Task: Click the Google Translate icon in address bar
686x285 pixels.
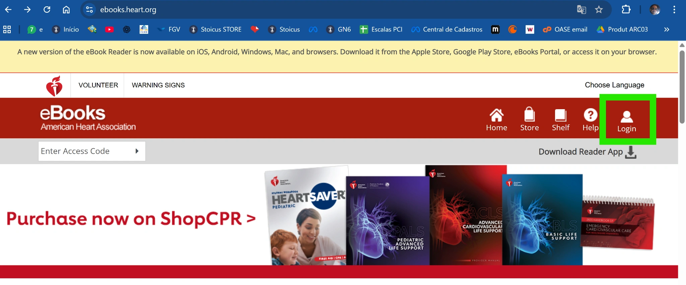Action: [x=581, y=10]
